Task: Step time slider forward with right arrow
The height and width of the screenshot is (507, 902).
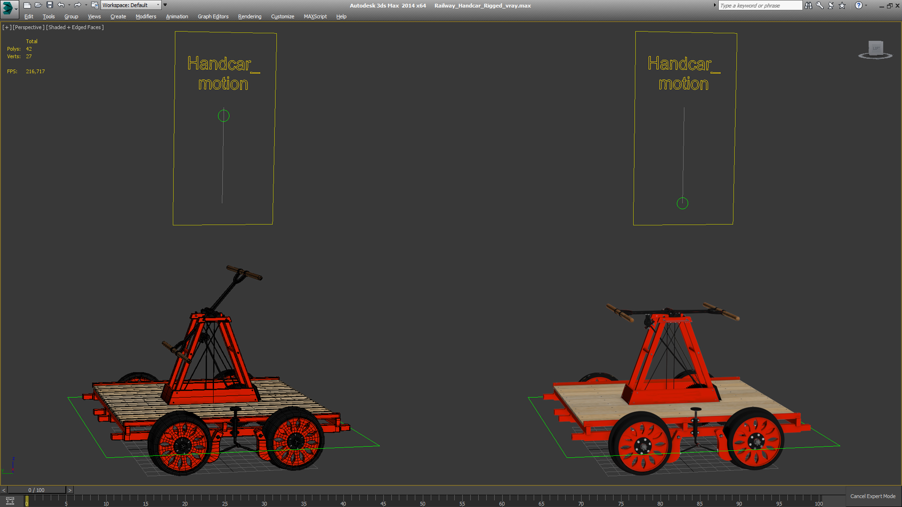Action: point(70,490)
